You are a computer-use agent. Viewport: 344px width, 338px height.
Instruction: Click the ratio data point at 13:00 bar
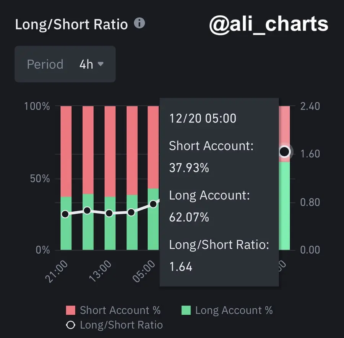click(x=109, y=213)
